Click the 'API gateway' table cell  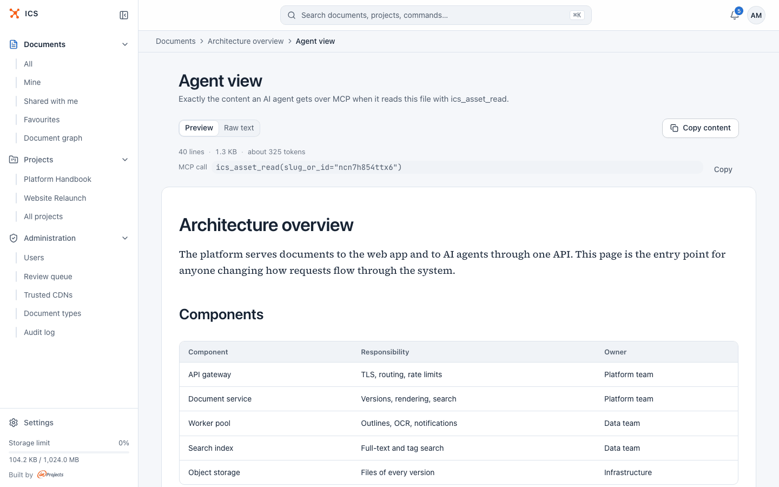[x=266, y=374]
